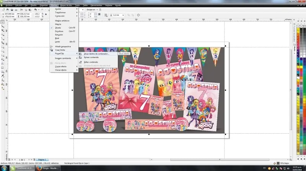Select the Fill bucket tool
306x171 pixels.
click(x=3, y=84)
